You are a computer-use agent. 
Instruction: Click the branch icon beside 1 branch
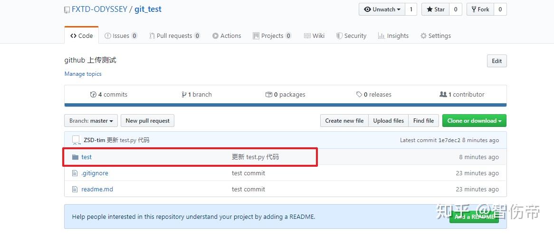184,95
